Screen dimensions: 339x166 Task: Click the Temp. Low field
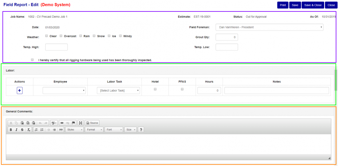point(227,47)
